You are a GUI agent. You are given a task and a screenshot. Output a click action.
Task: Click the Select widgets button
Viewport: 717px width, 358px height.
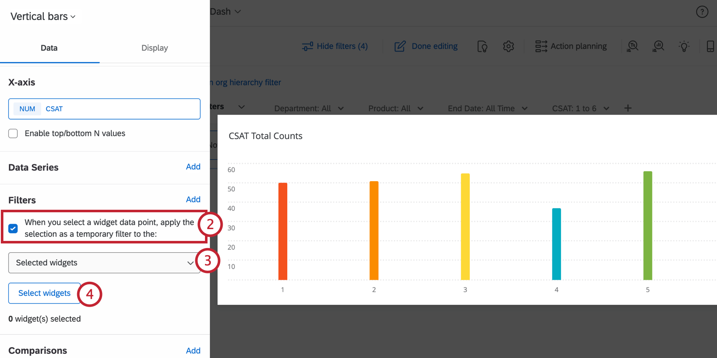(44, 293)
